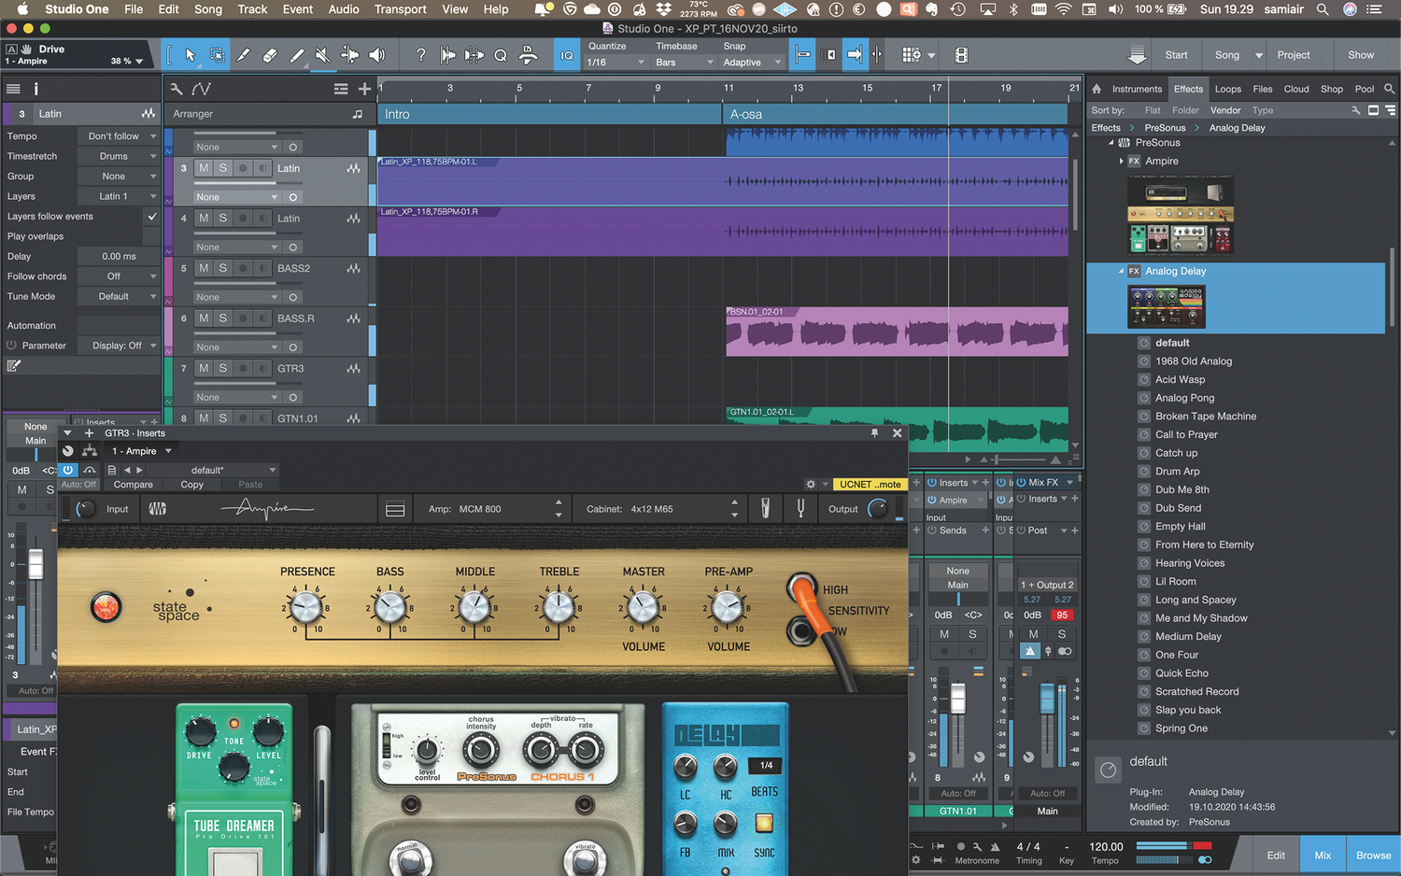Image resolution: width=1401 pixels, height=876 pixels.
Task: Click the question mark help tool
Action: pyautogui.click(x=420, y=55)
